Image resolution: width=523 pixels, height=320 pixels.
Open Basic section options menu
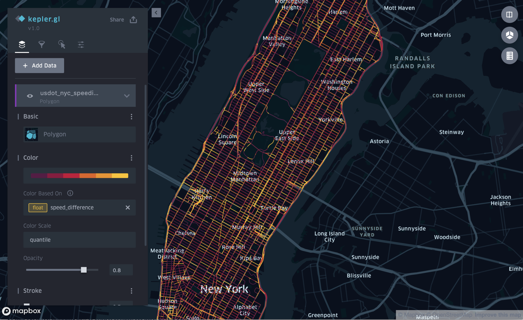tap(131, 117)
